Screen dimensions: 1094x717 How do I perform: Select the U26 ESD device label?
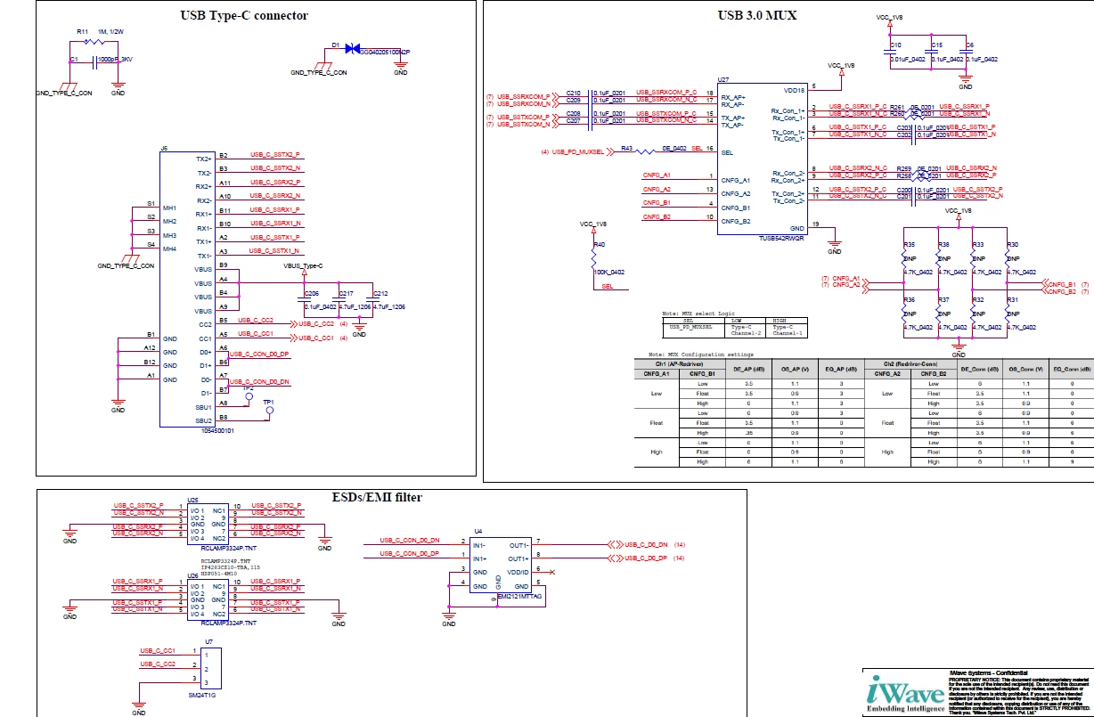pos(192,575)
